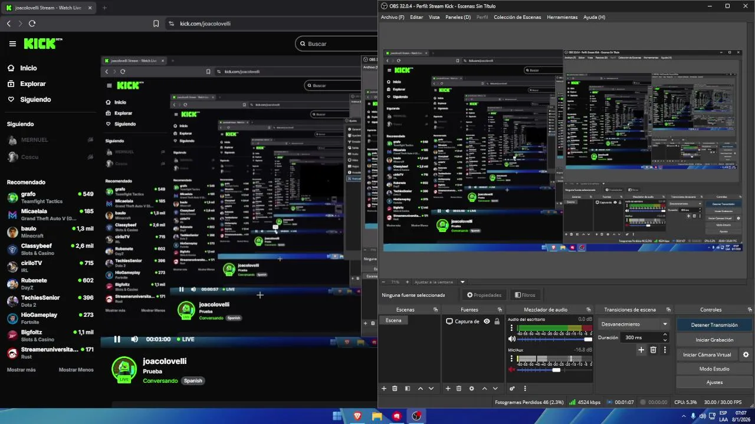Adjust Audio del escritorio volume slider
Screen dimensions: 755x424
pos(555,339)
